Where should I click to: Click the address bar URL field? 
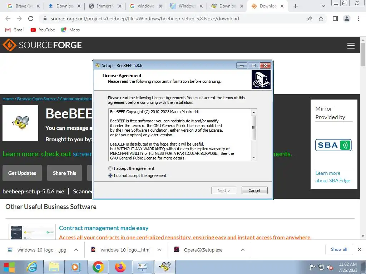point(145,19)
